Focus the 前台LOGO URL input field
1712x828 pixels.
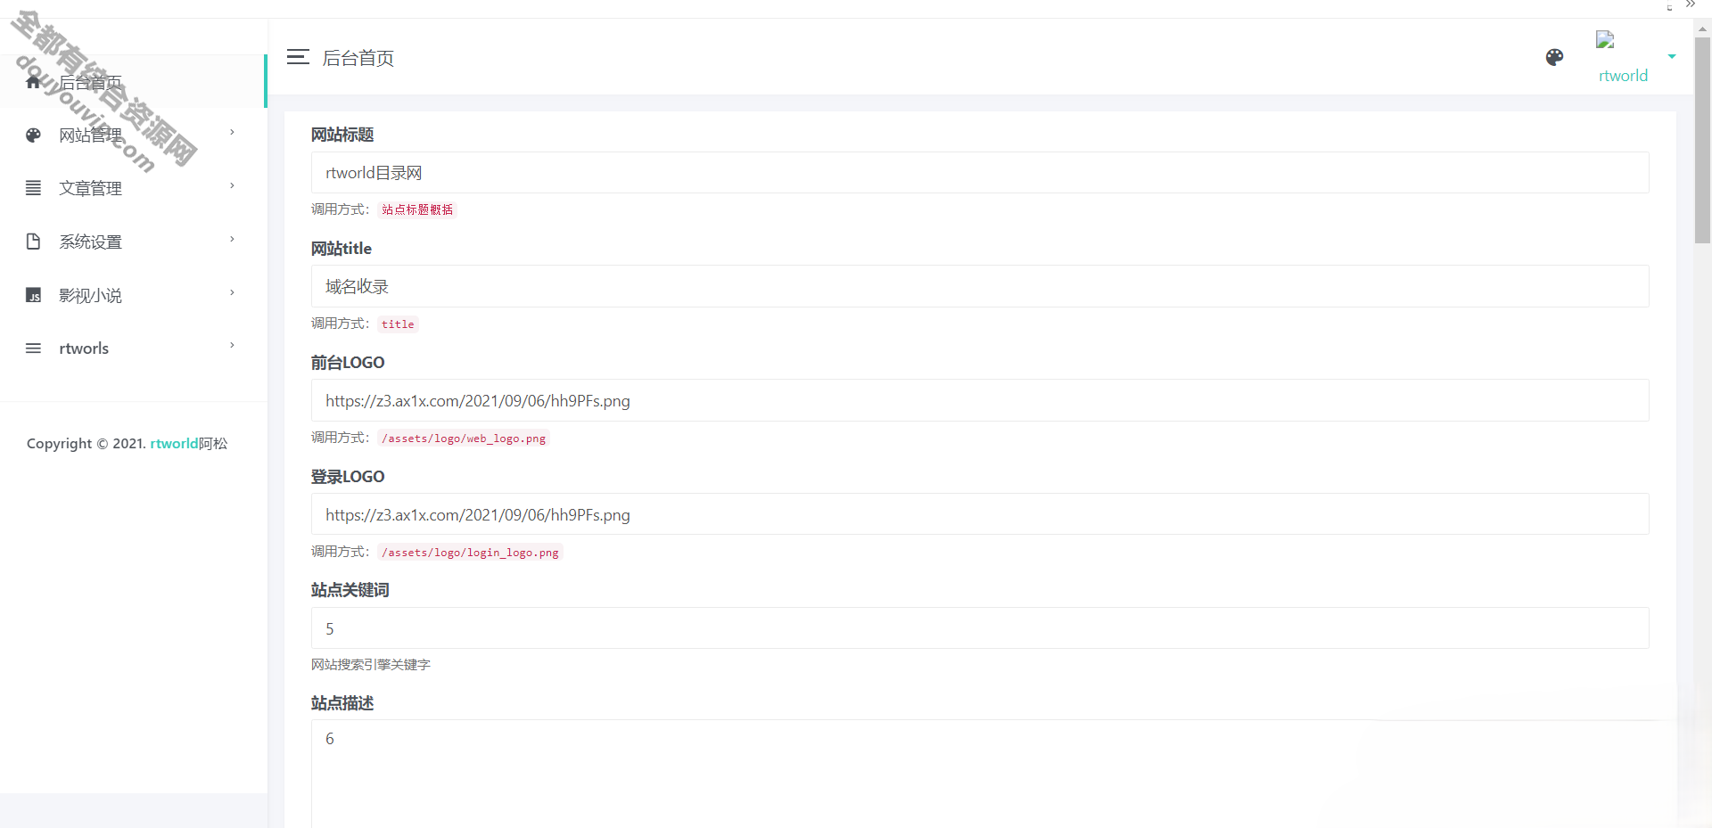pyautogui.click(x=980, y=400)
